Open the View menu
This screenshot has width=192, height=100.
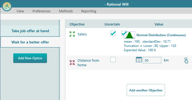coord(20,11)
